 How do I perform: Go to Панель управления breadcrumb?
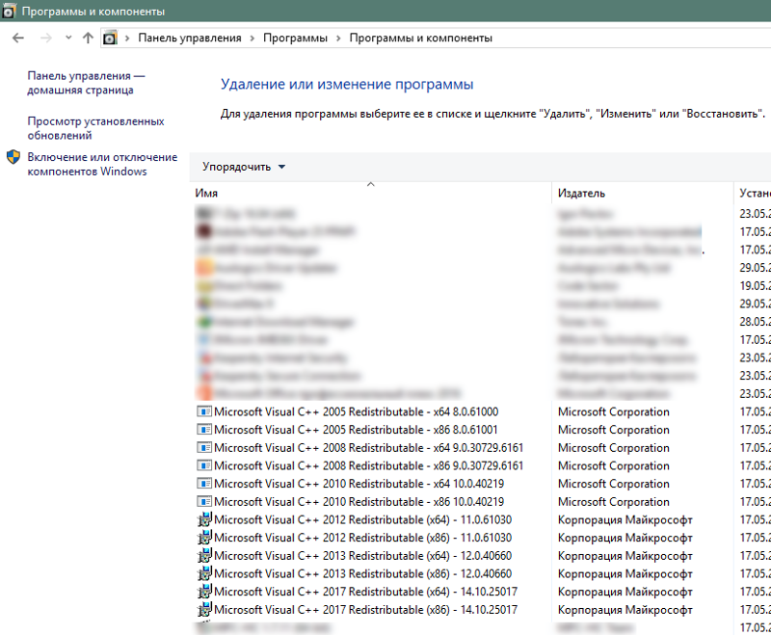tap(190, 38)
